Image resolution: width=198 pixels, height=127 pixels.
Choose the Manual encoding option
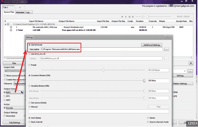click(x=29, y=107)
